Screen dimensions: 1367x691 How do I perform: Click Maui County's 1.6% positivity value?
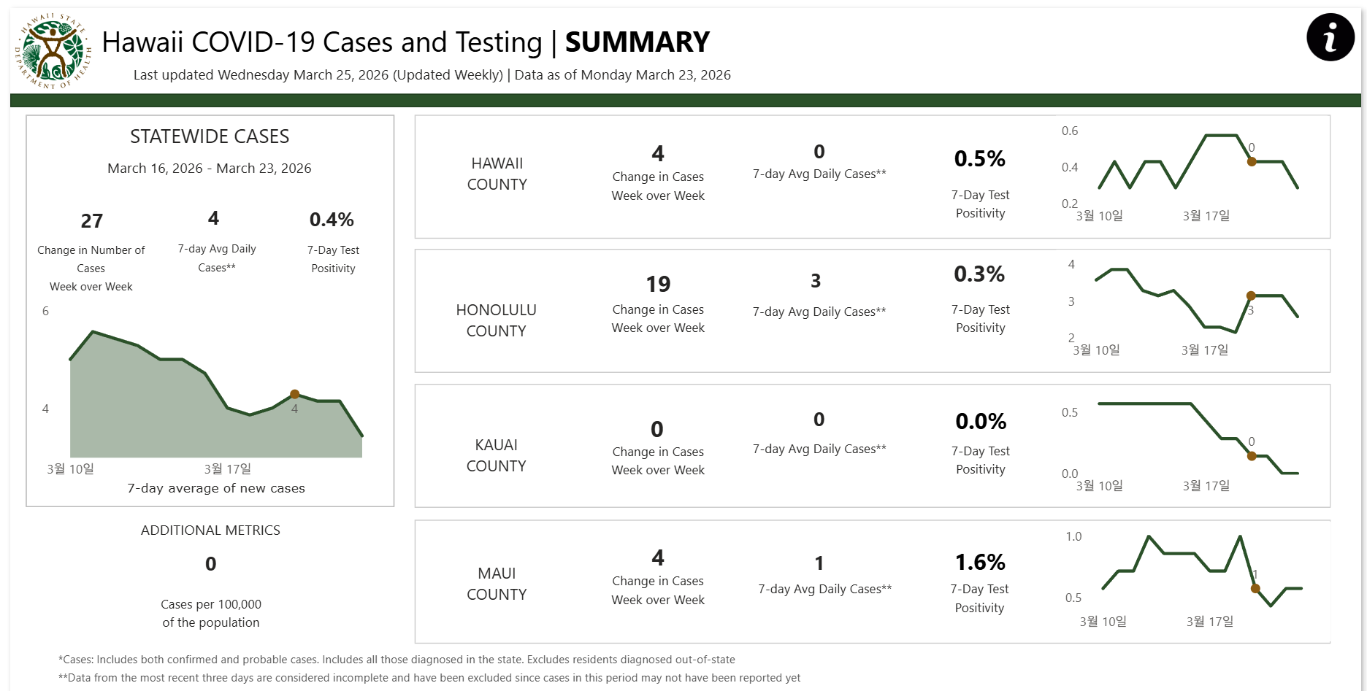pos(980,563)
